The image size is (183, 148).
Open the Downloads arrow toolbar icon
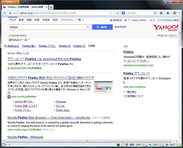tap(161, 13)
